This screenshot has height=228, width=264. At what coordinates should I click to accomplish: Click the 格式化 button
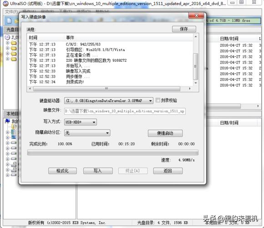62,171
